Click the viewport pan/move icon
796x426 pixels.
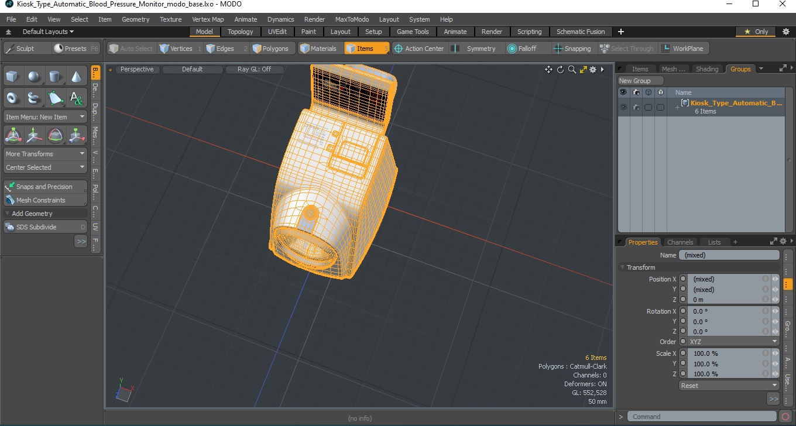click(548, 70)
